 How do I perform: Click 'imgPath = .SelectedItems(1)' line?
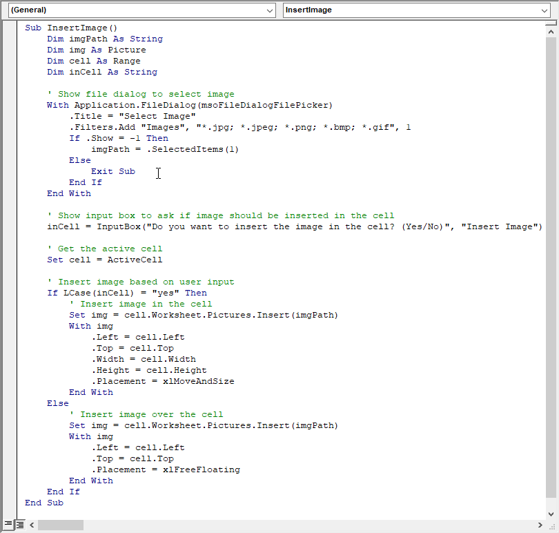point(165,150)
